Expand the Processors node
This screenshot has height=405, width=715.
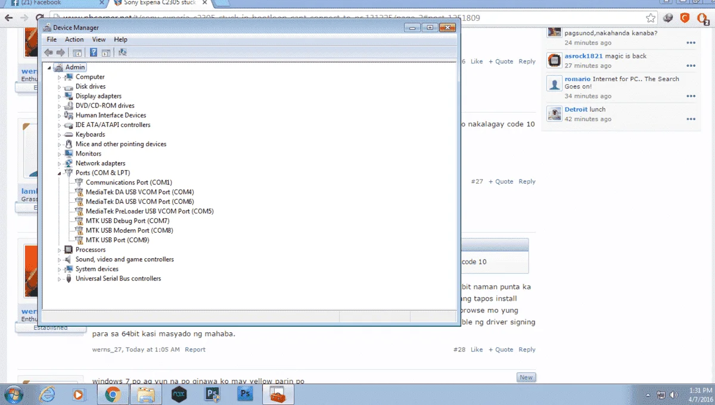point(59,251)
